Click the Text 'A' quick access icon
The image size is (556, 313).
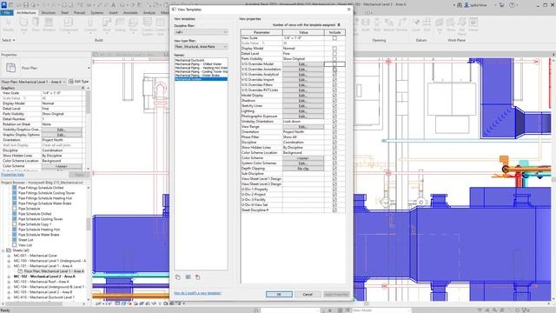coord(113,5)
